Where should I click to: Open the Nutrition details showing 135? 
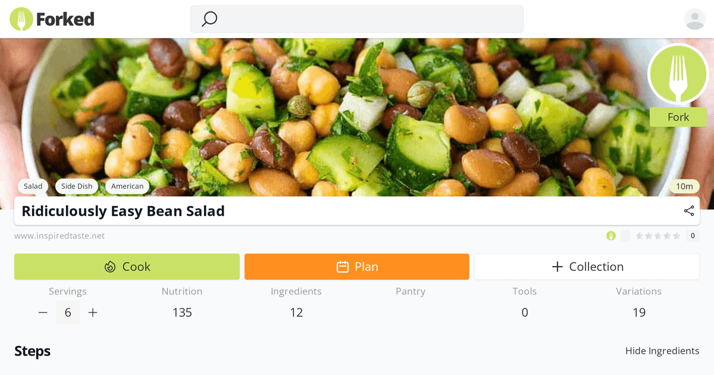182,312
